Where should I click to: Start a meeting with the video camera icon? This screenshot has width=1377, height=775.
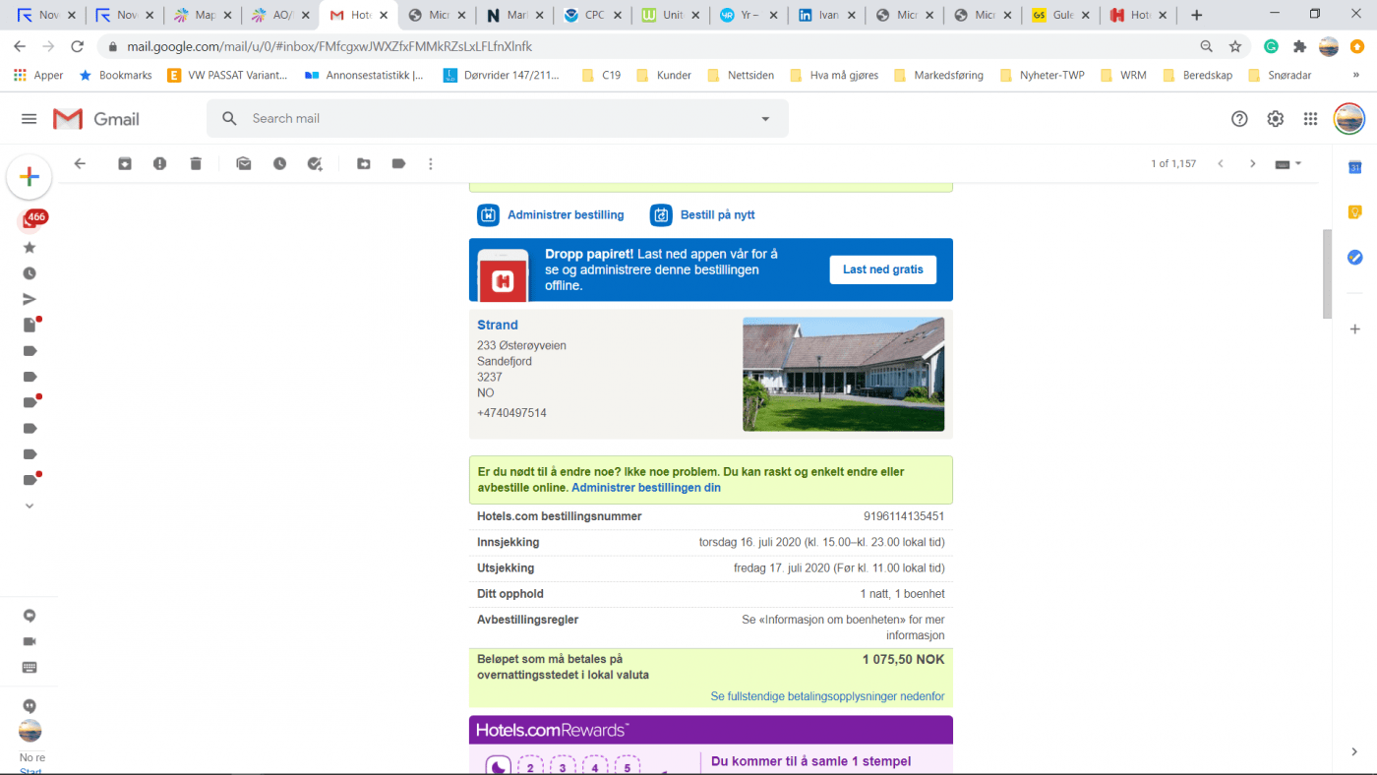(x=30, y=641)
